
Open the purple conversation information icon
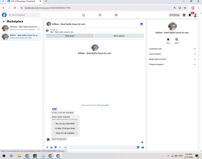point(141,24)
